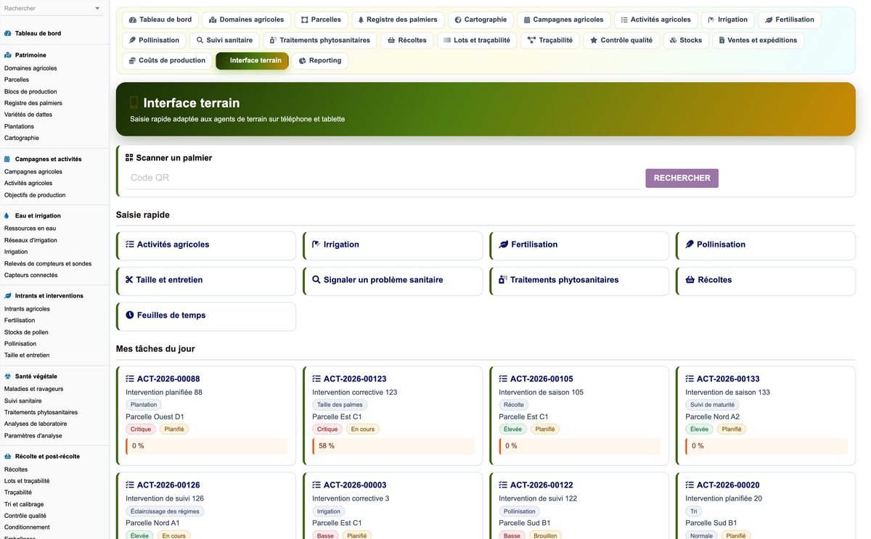Click the Patrimoine section icon

pyautogui.click(x=7, y=55)
